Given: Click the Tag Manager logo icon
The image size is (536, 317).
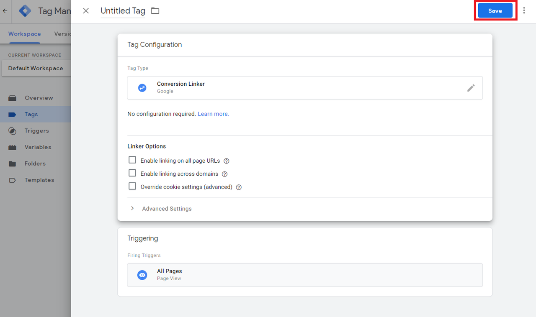Looking at the screenshot, I should [25, 11].
